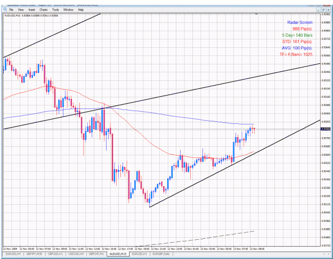Switch to the USDCAD,H4 chart tab
This screenshot has height=259, width=333.
pos(76,254)
